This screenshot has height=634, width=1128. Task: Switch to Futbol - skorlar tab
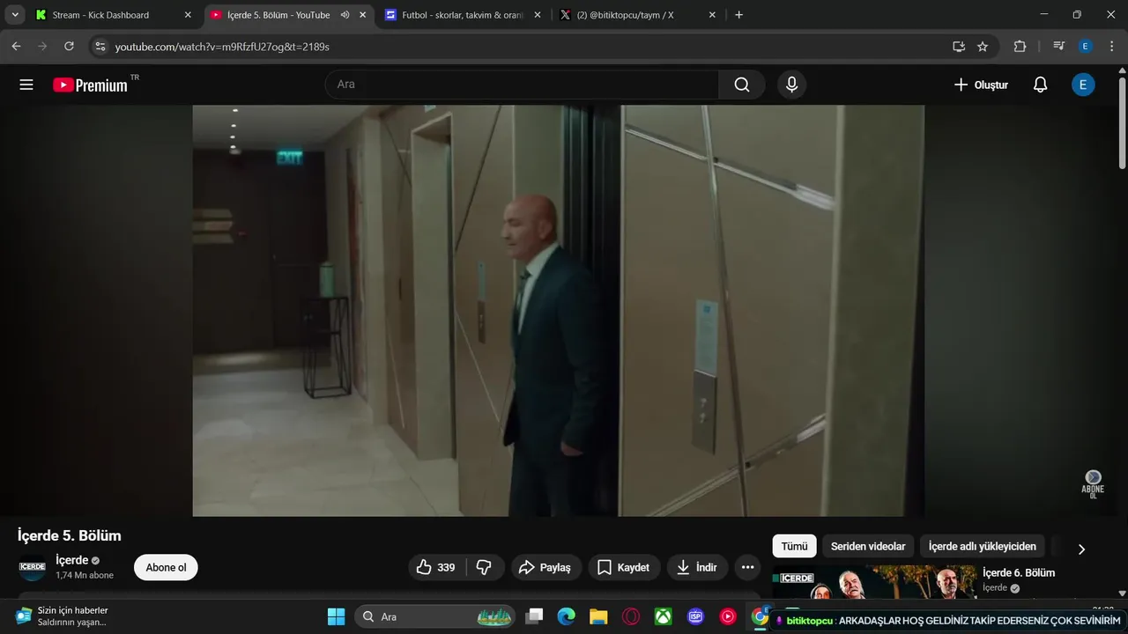pos(462,15)
